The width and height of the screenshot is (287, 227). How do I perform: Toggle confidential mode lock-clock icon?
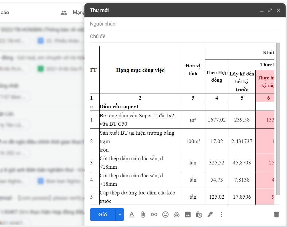point(199,214)
